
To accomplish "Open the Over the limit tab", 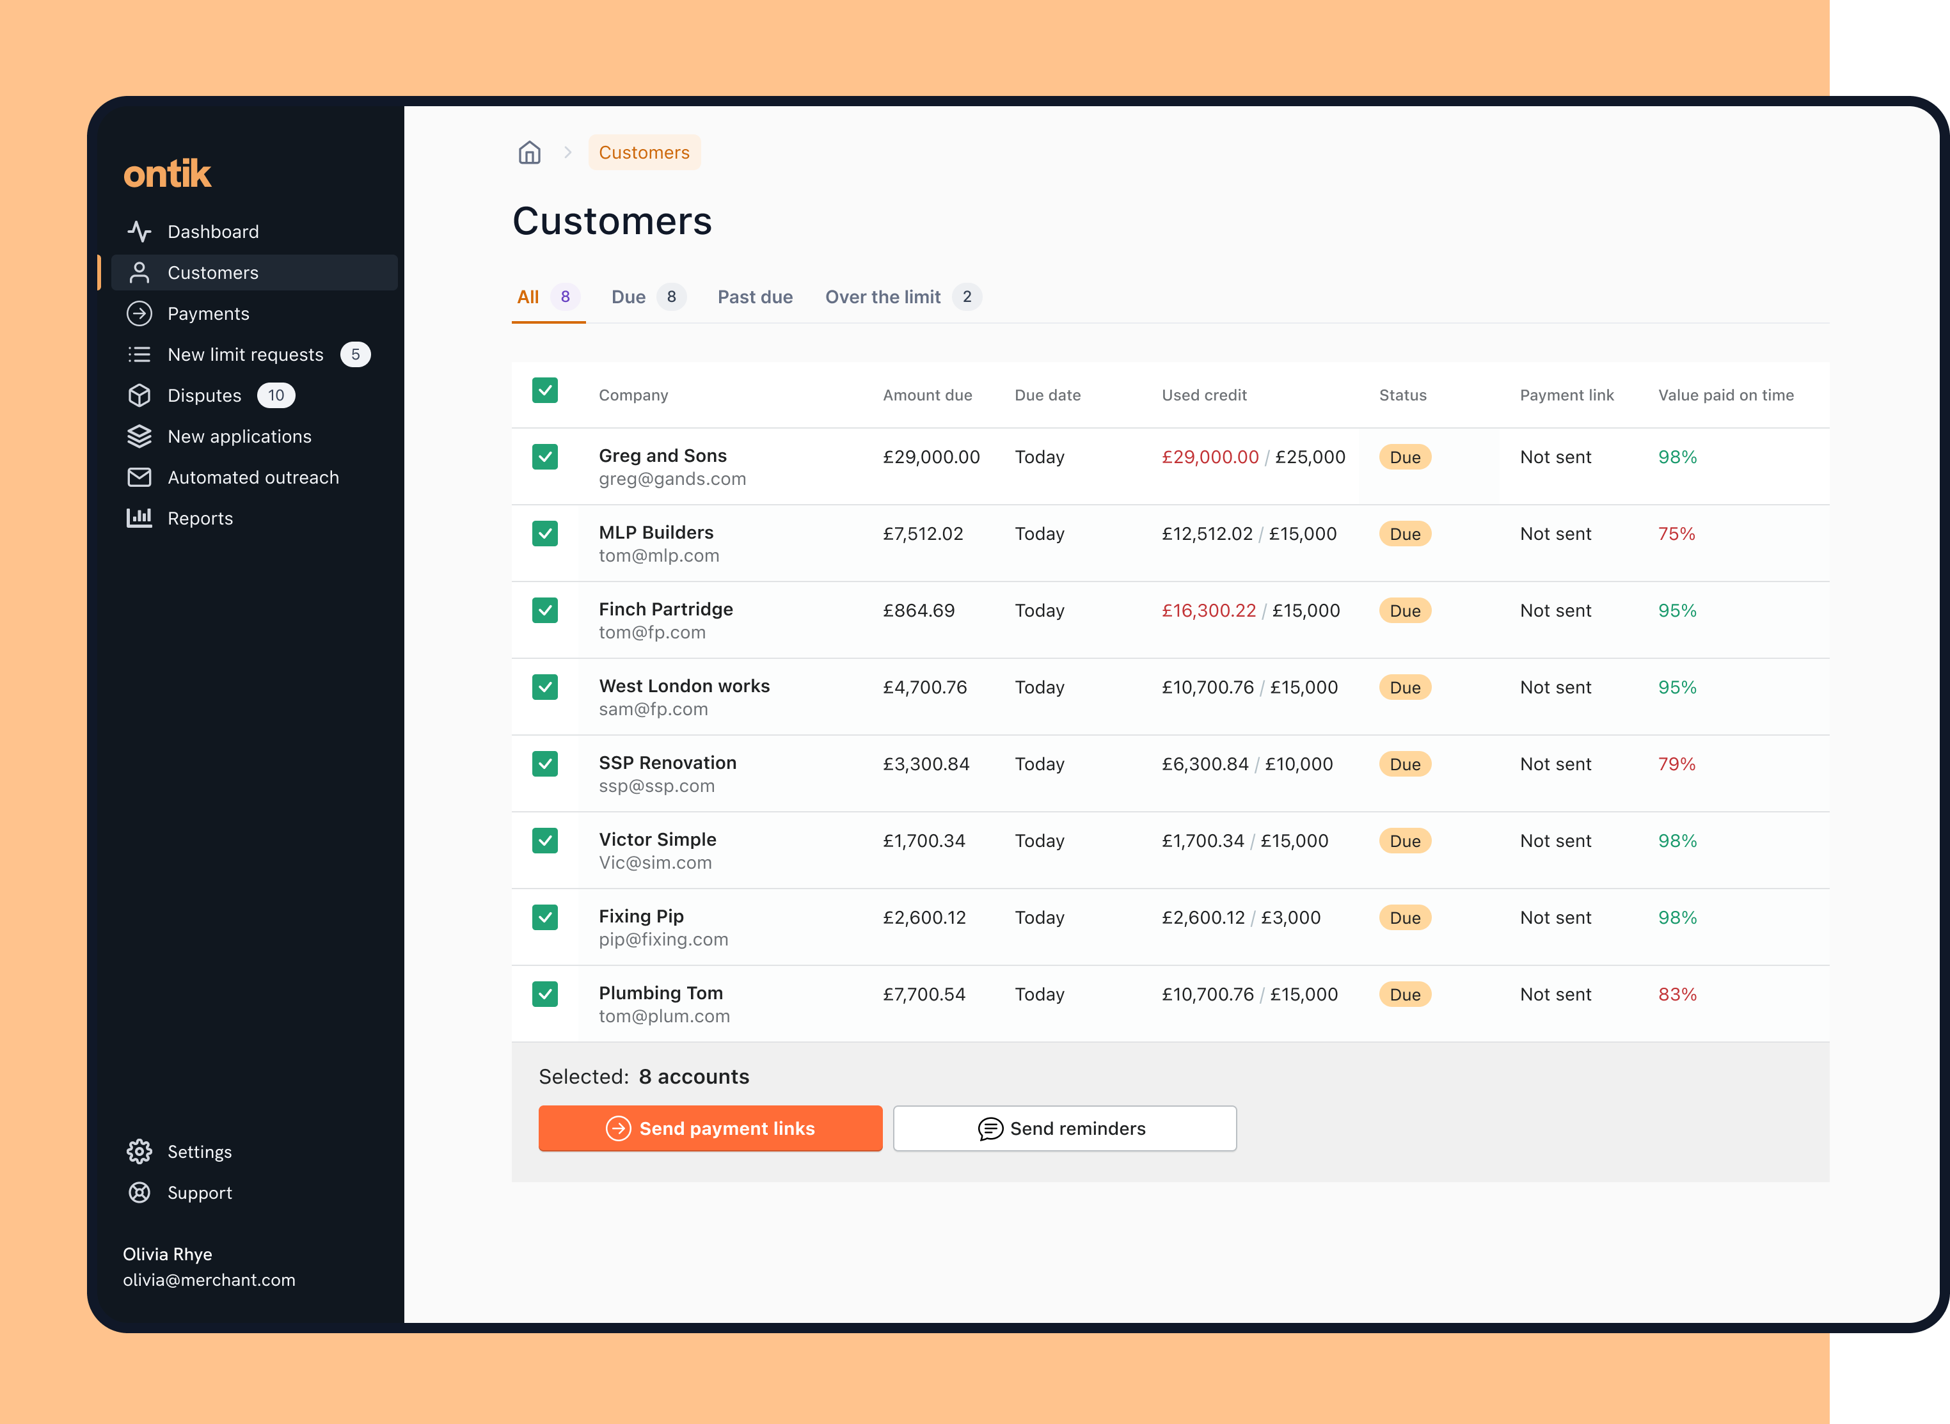I will point(883,297).
